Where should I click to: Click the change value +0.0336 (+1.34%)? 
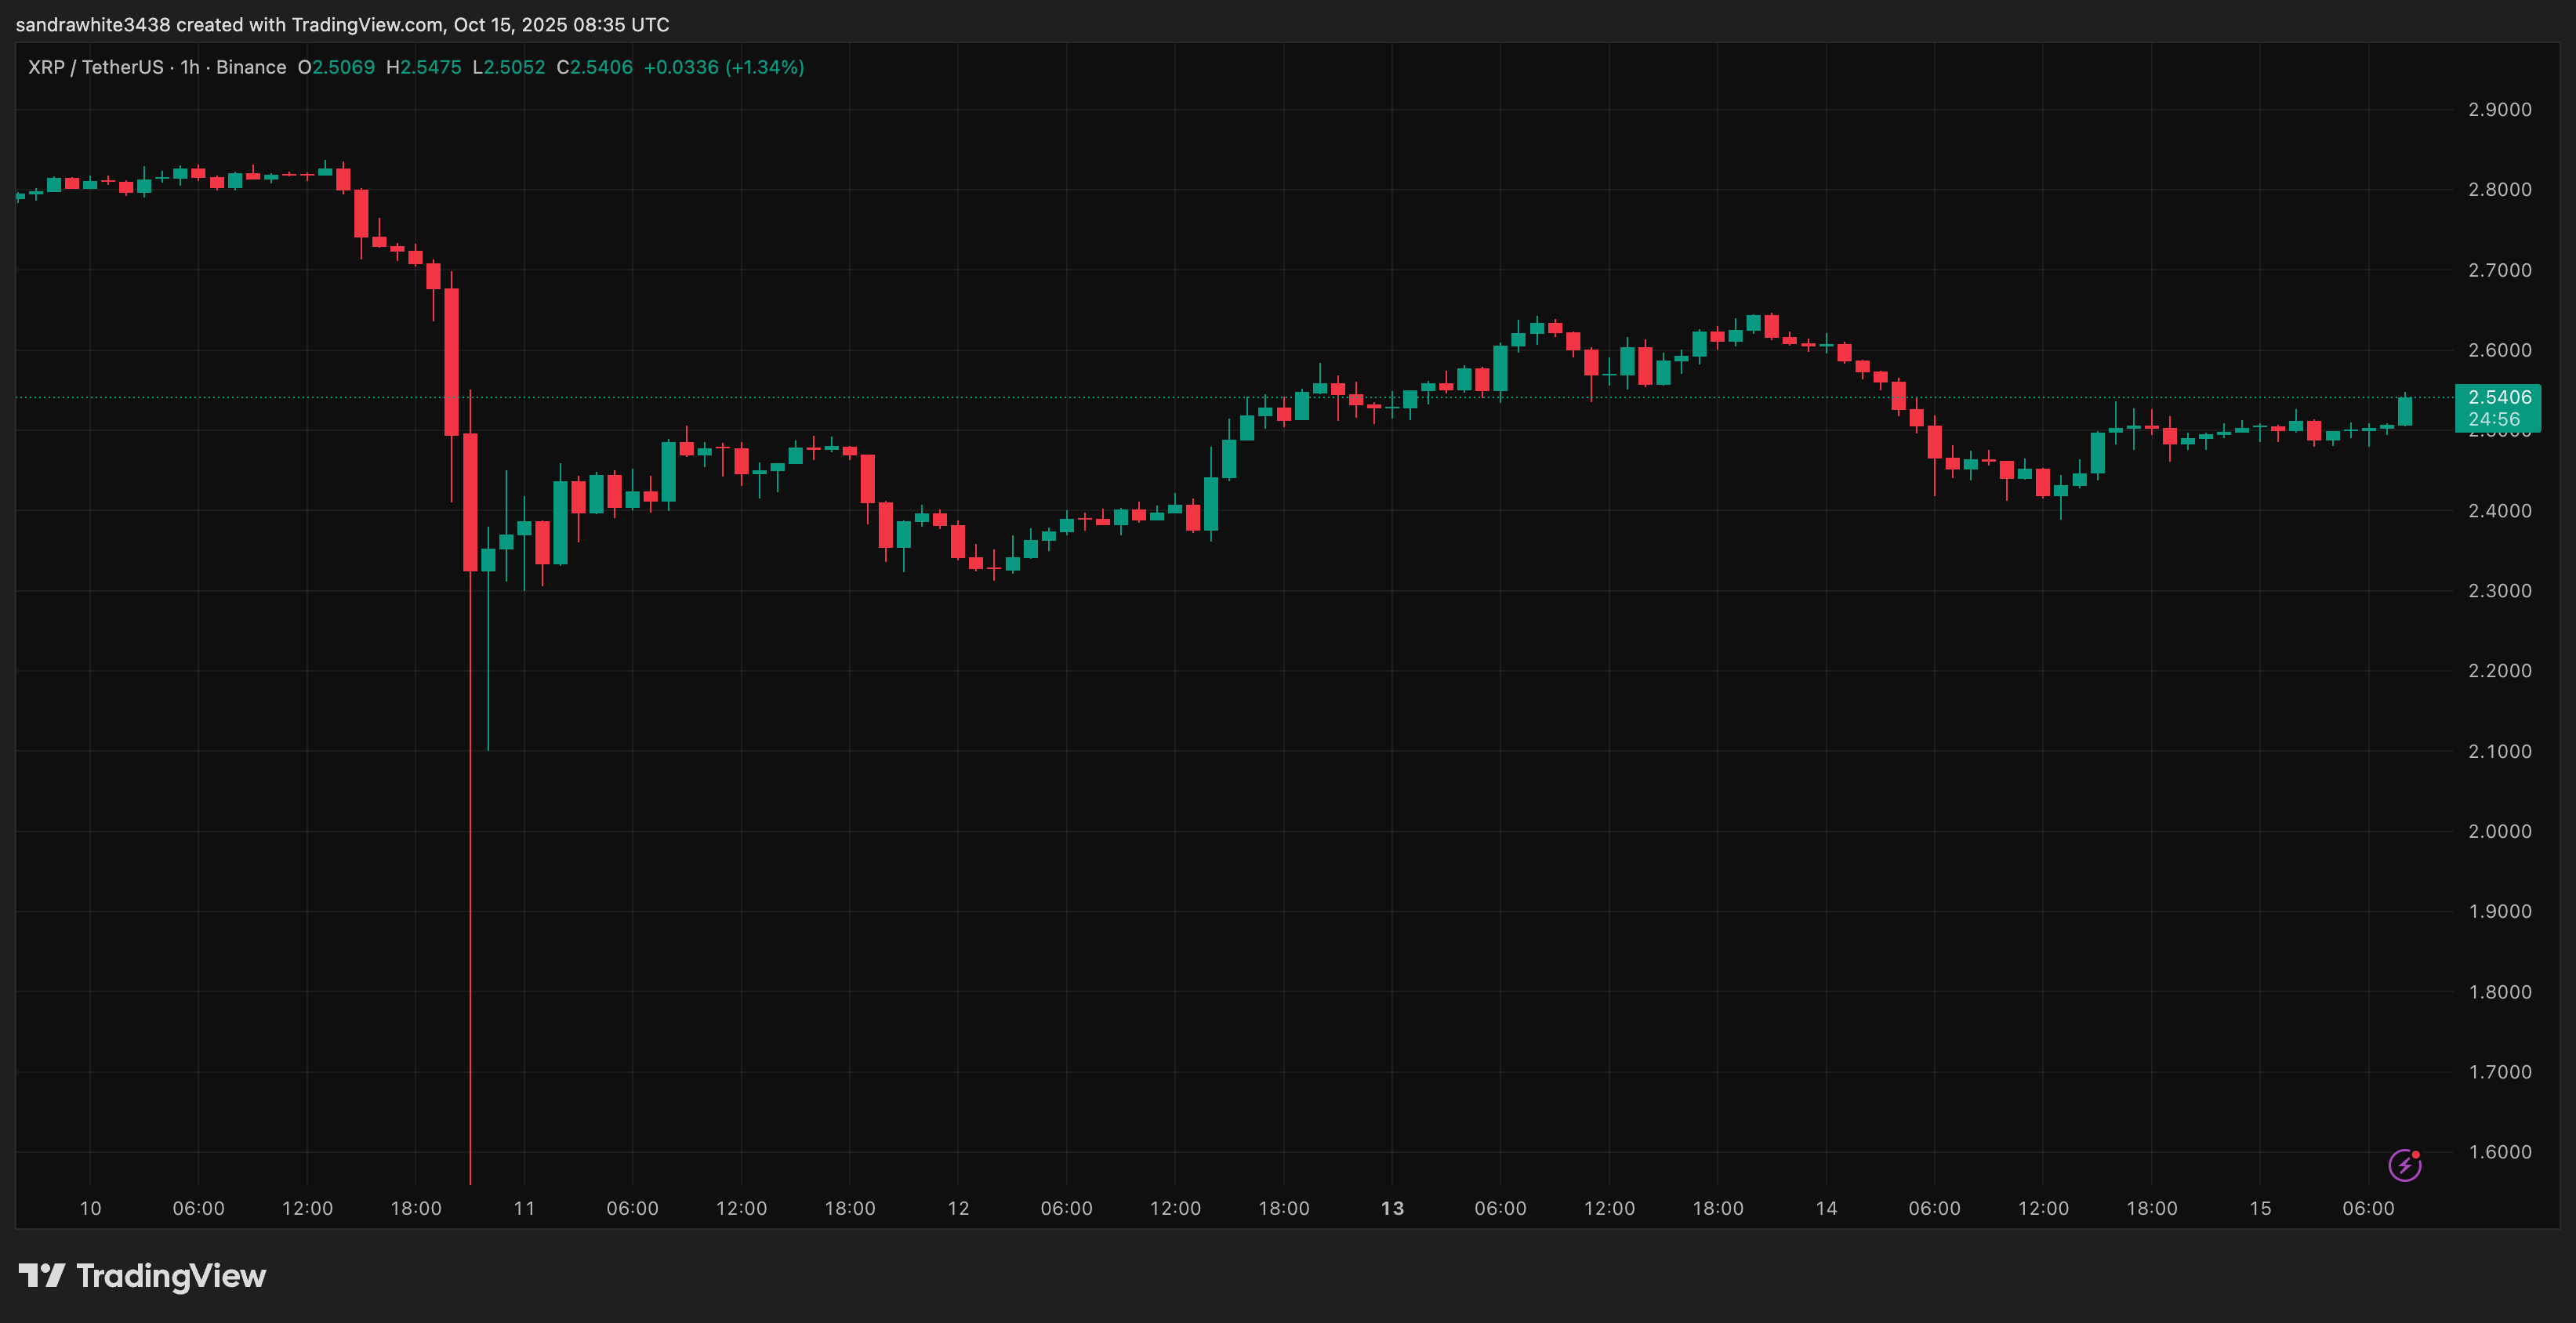tap(724, 67)
